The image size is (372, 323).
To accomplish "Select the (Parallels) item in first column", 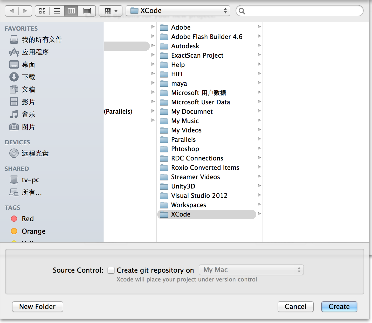I will point(118,111).
